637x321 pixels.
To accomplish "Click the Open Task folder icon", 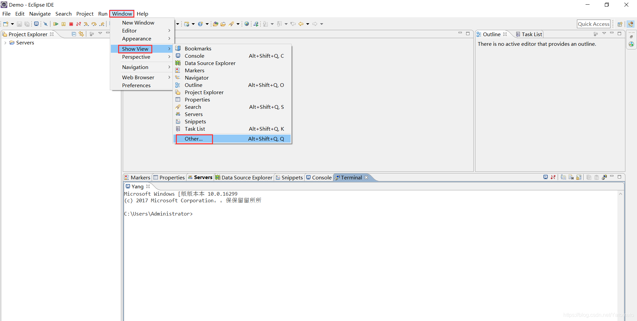I will click(x=223, y=24).
